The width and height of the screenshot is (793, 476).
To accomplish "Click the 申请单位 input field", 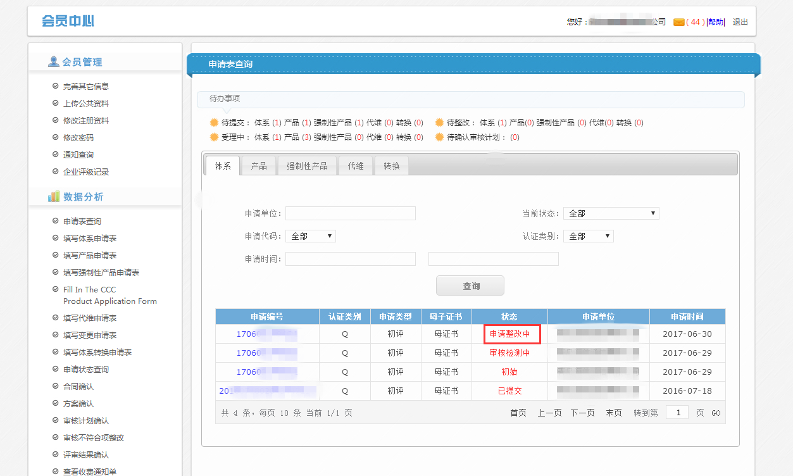I will (x=351, y=213).
